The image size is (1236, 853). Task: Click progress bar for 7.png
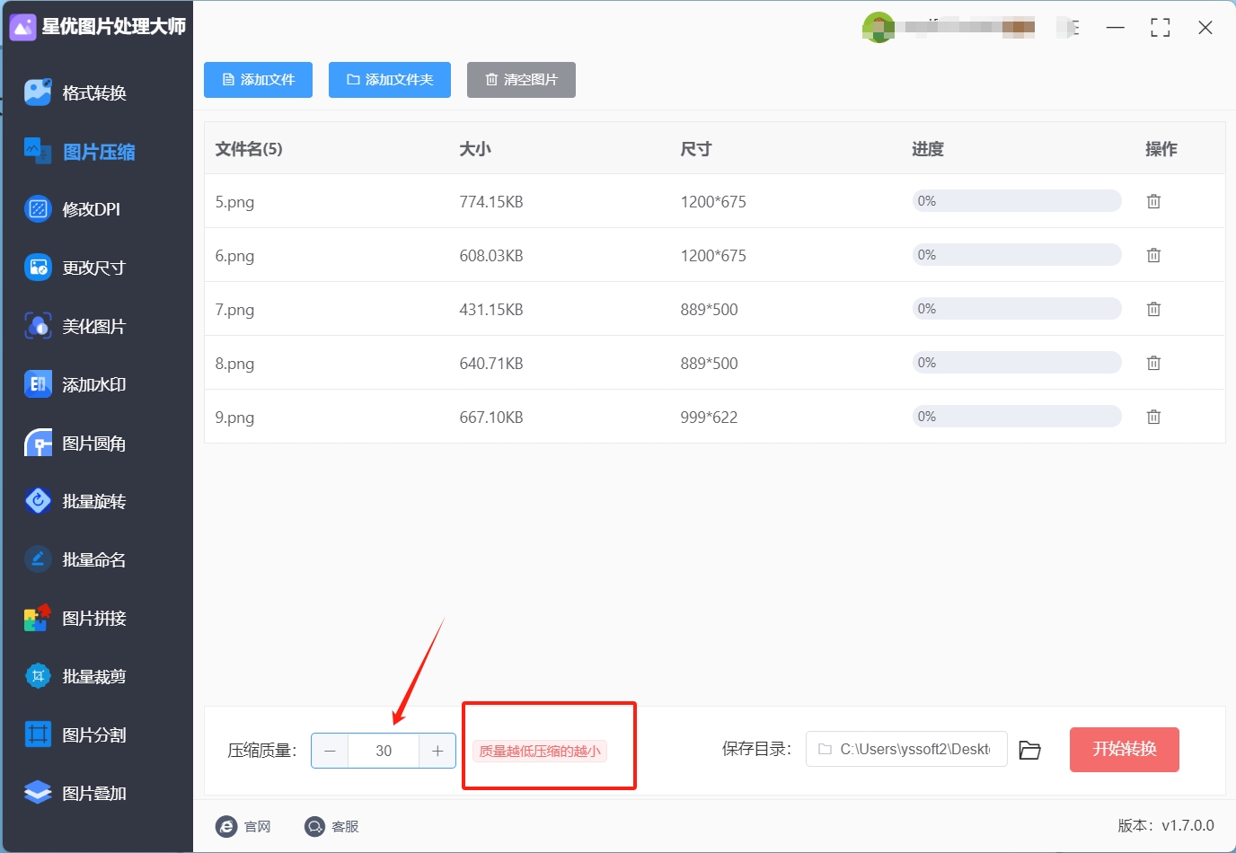click(1017, 309)
